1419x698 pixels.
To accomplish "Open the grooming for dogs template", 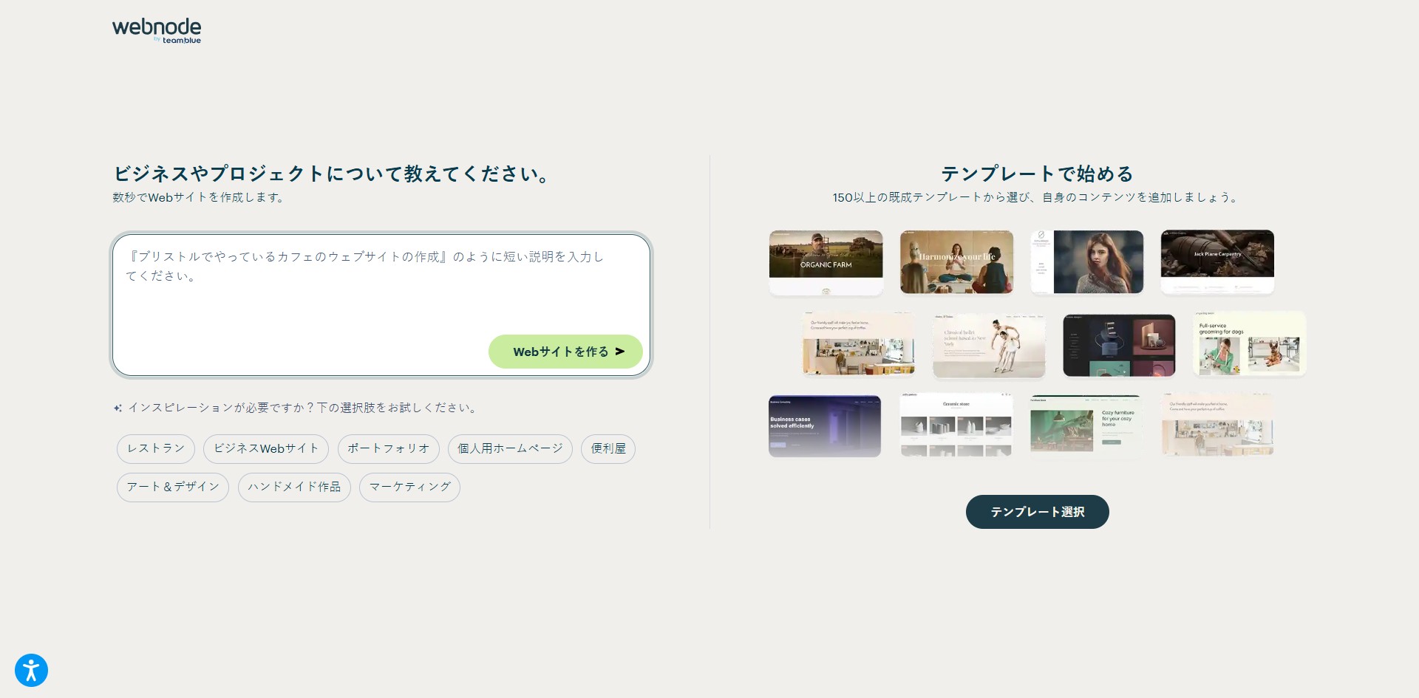I will point(1250,345).
